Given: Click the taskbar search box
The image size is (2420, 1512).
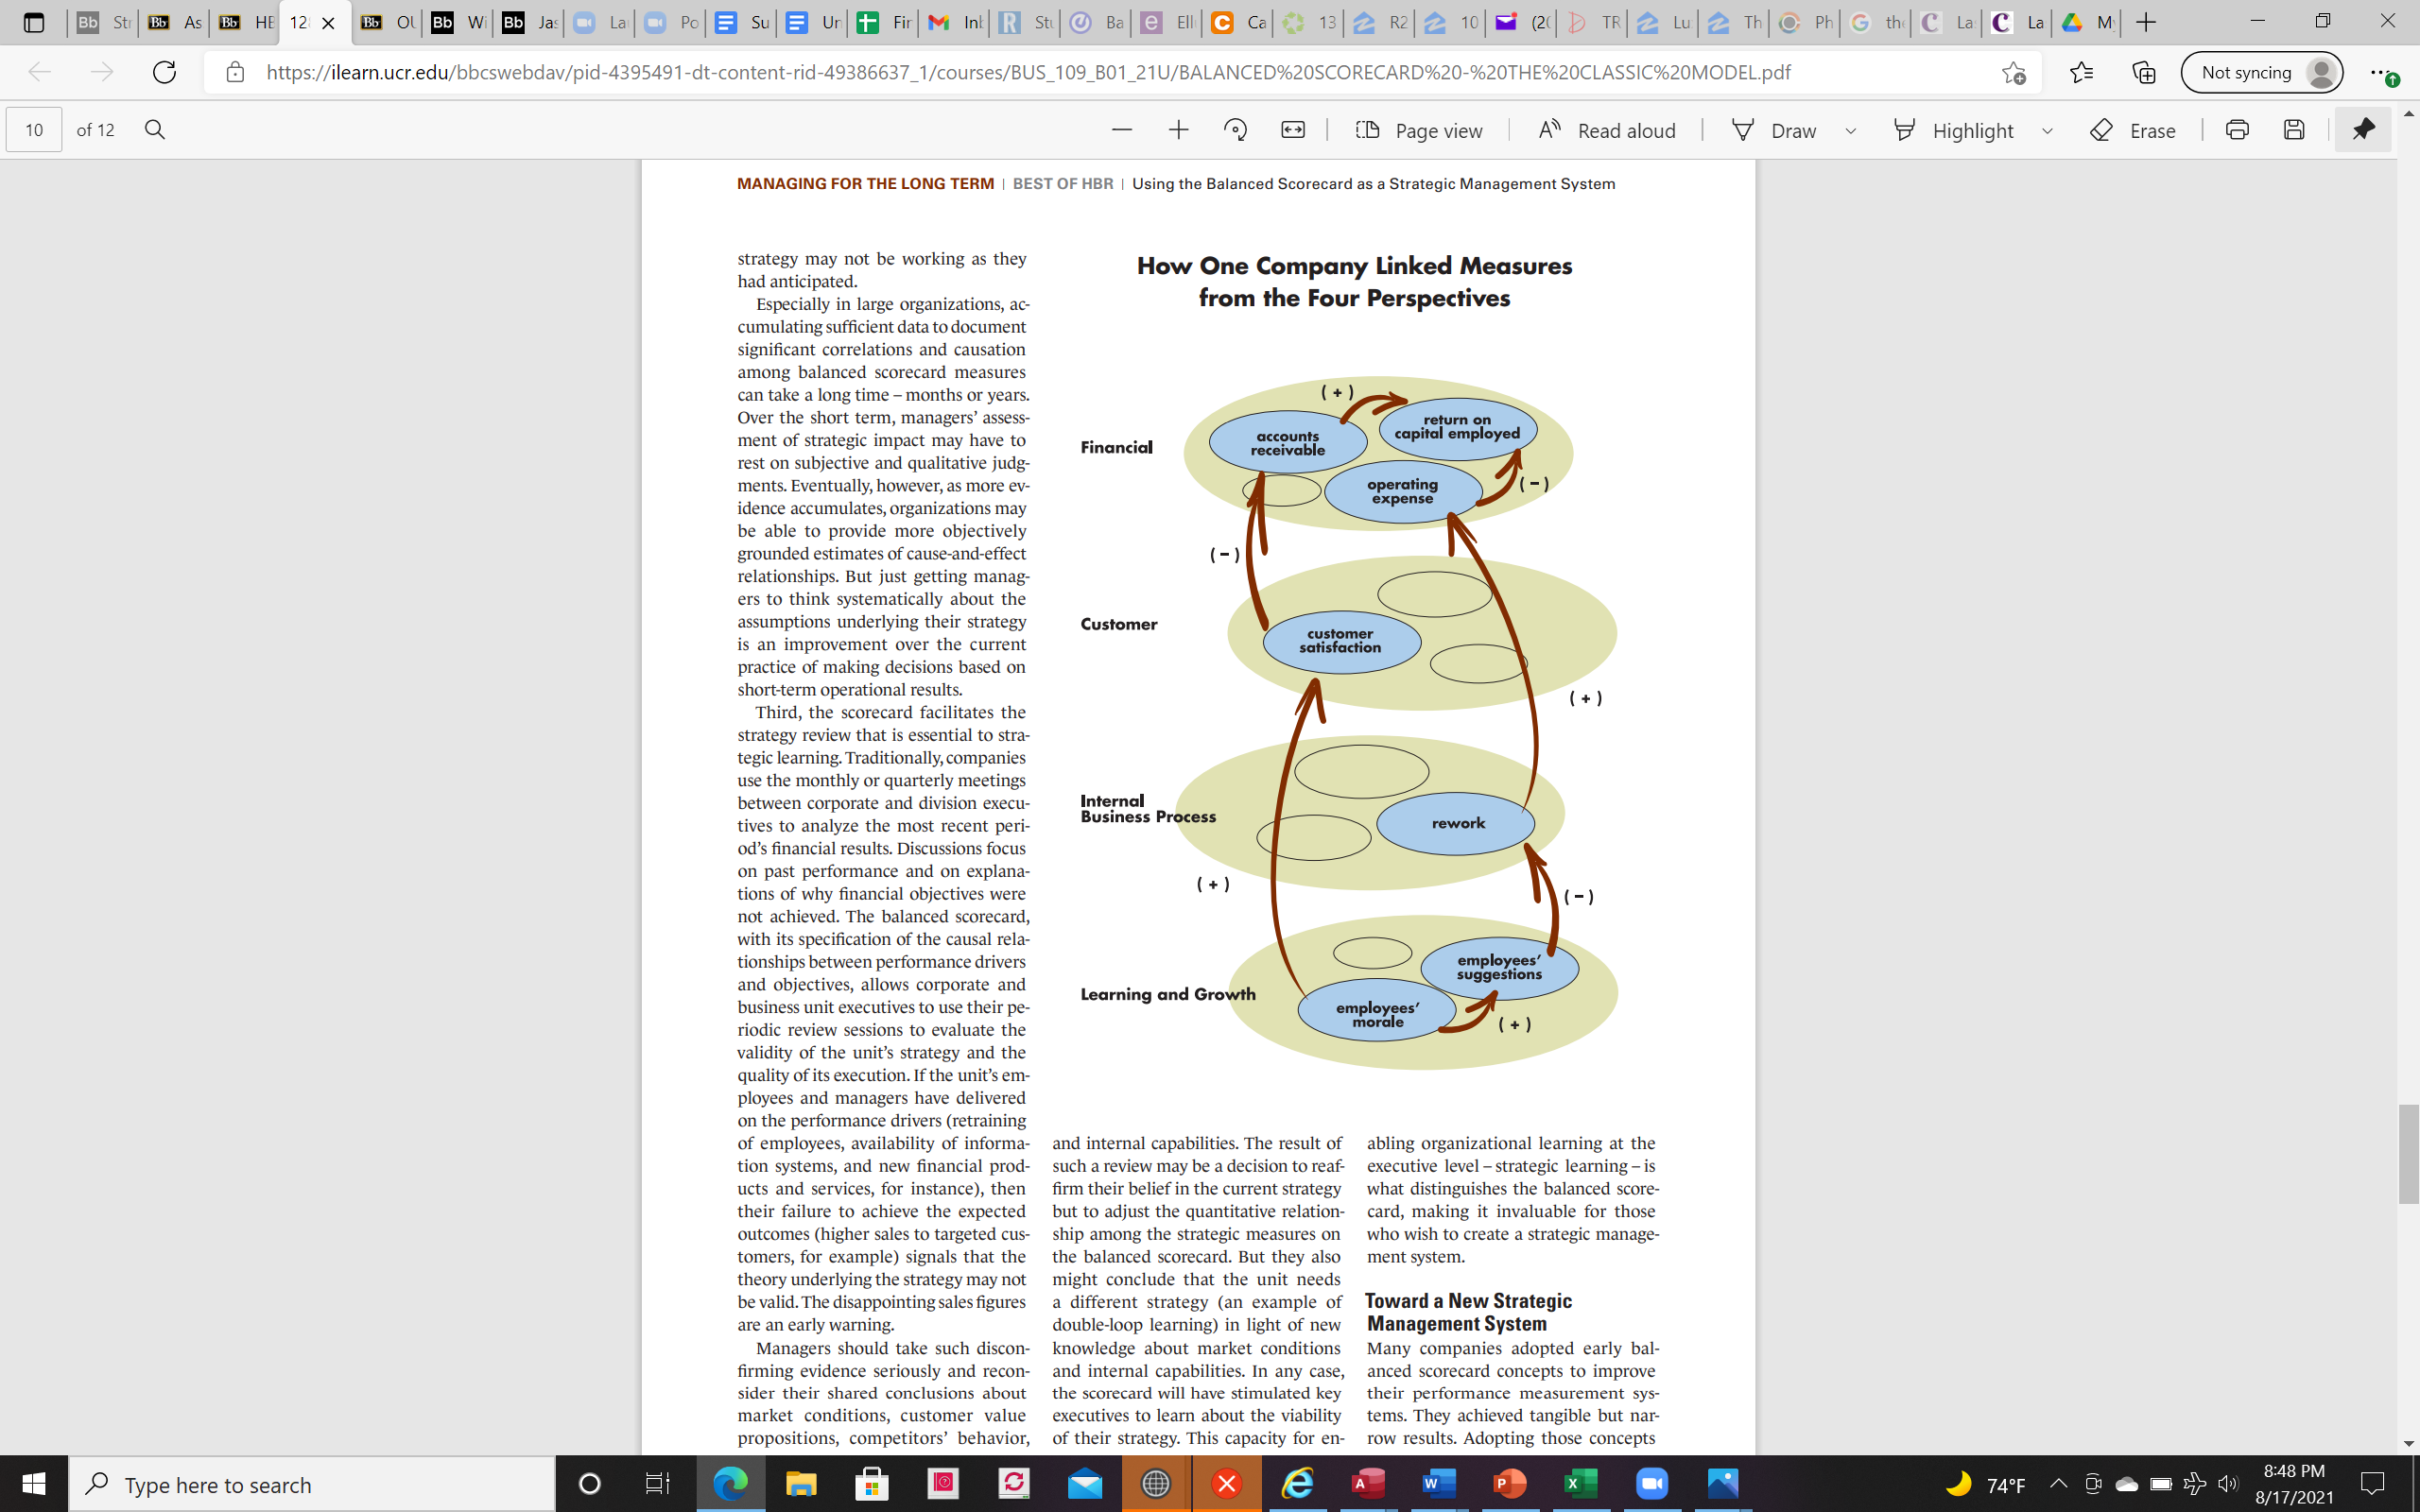Looking at the screenshot, I should pos(311,1484).
